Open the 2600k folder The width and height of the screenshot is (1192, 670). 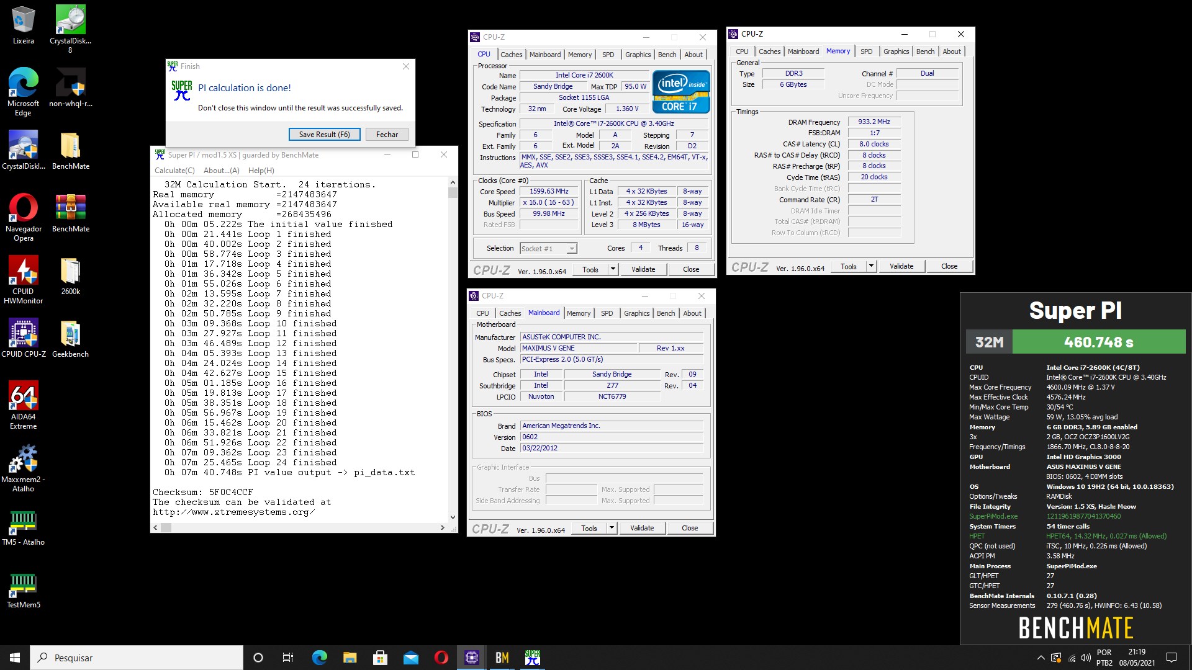coord(70,275)
